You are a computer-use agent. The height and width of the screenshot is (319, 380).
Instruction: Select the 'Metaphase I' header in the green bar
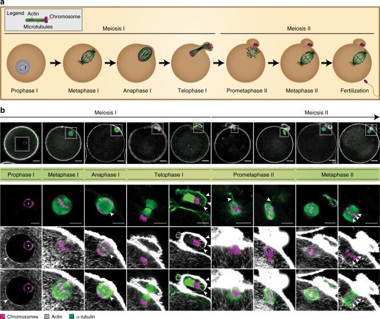click(63, 175)
